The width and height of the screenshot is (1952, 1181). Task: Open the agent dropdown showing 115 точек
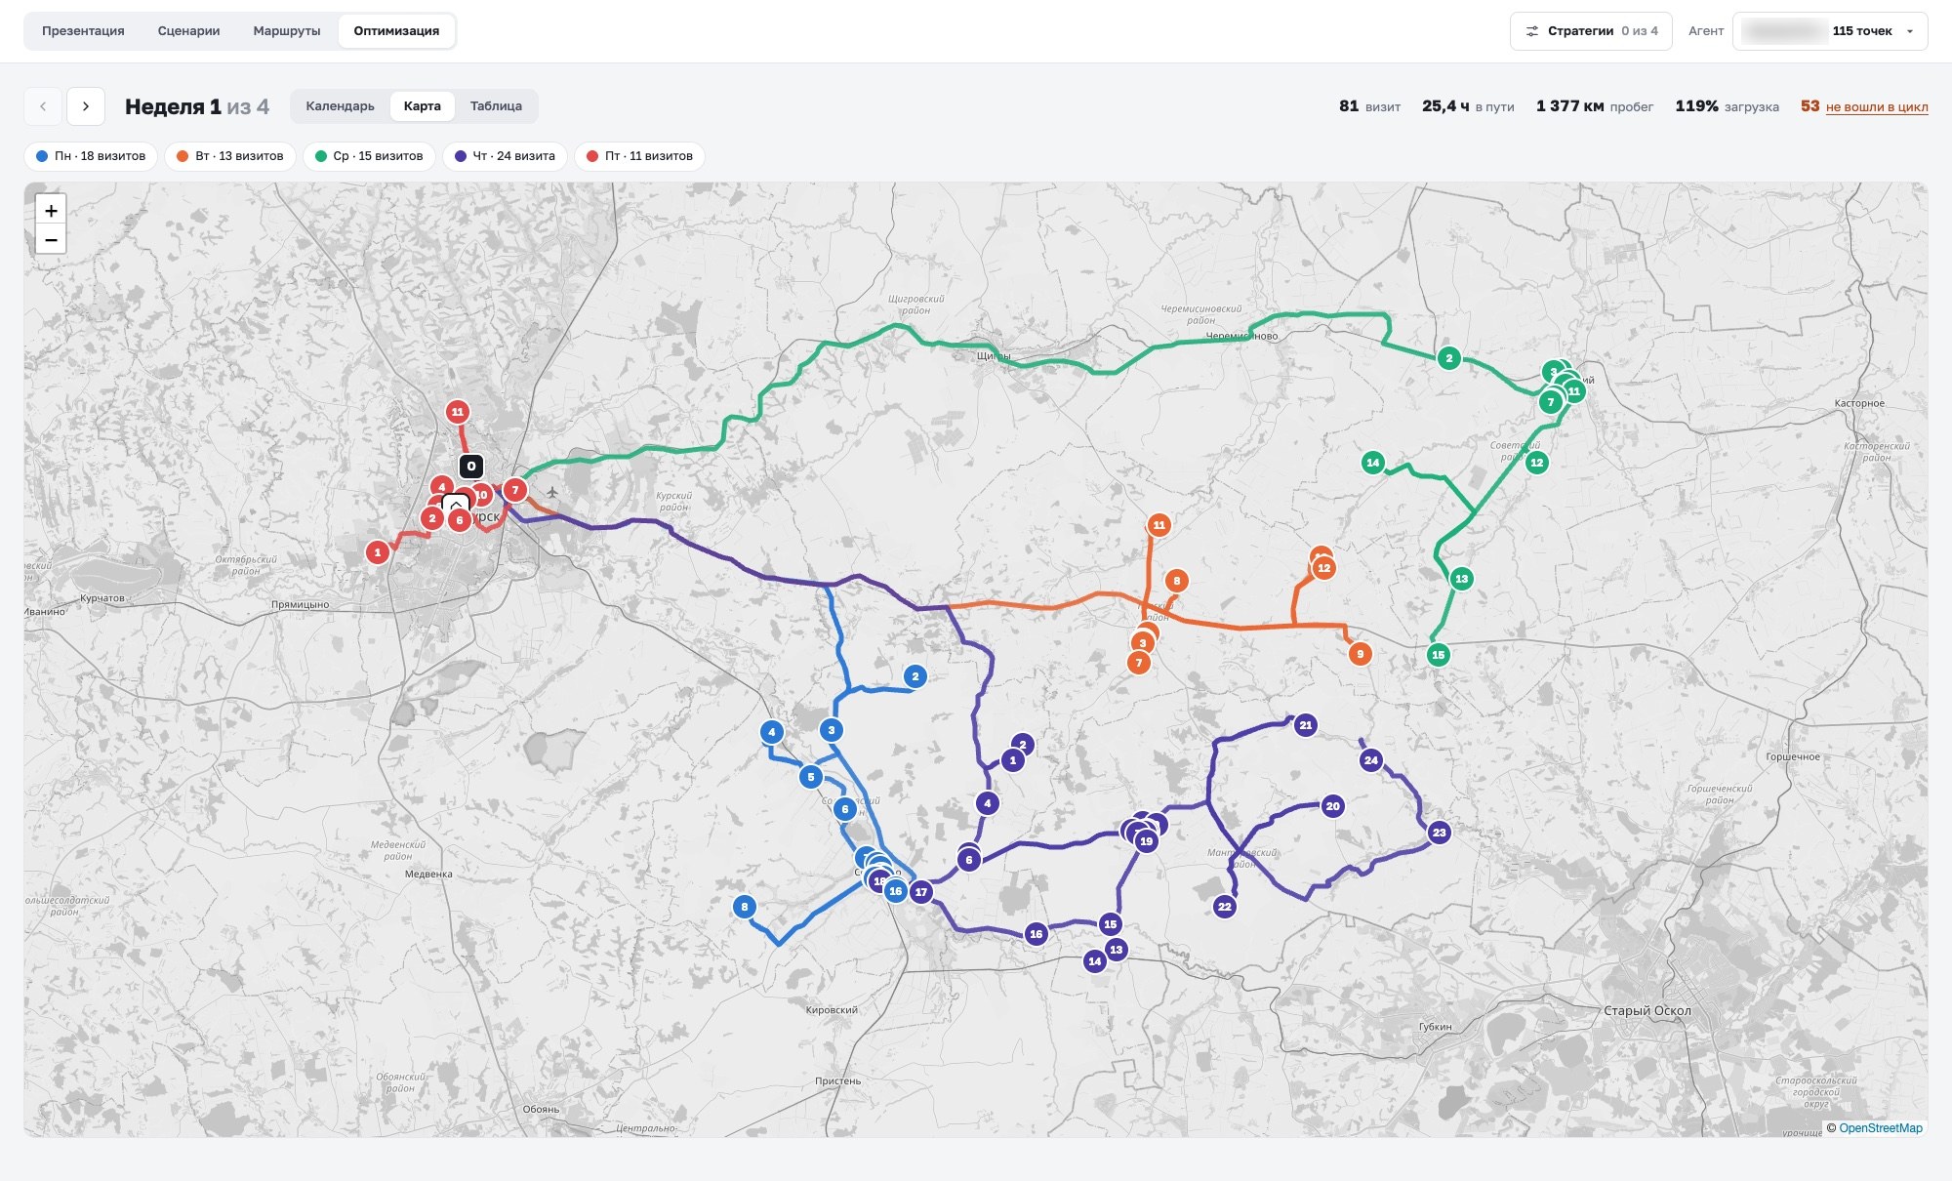1830,31
